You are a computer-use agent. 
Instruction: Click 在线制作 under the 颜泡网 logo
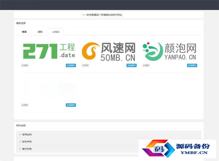192,65
